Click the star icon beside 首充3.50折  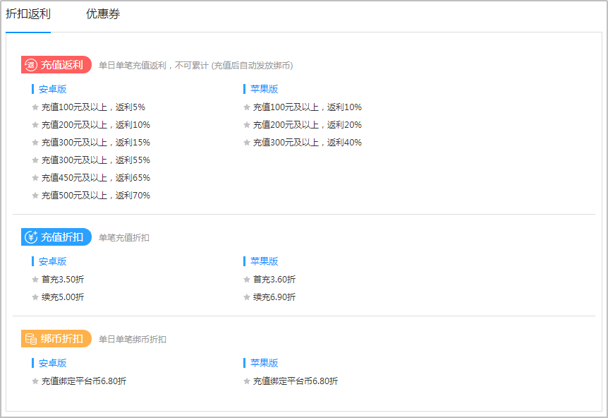(35, 280)
